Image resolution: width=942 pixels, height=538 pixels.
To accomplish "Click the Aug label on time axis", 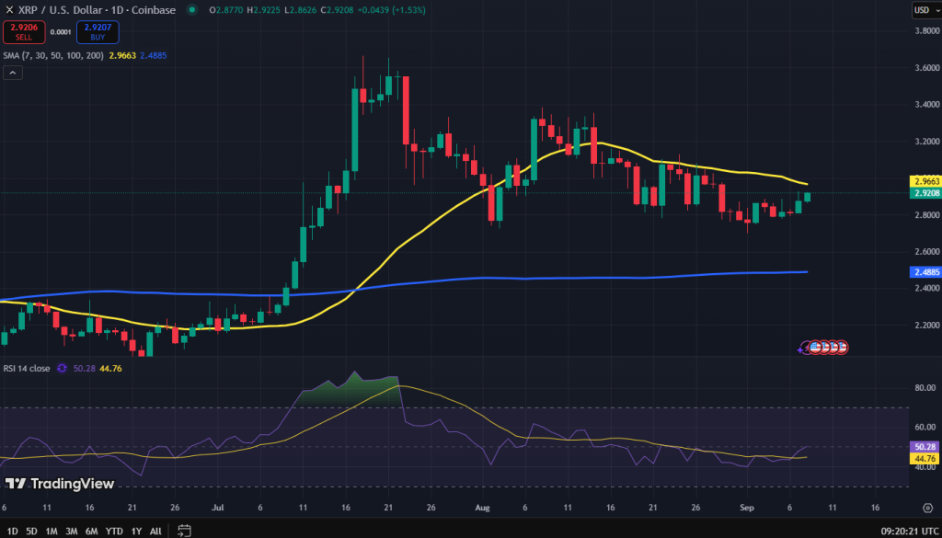I will pyautogui.click(x=482, y=508).
